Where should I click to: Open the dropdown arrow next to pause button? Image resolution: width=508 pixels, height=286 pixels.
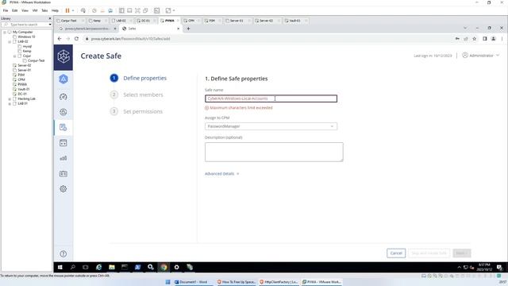pyautogui.click(x=73, y=10)
